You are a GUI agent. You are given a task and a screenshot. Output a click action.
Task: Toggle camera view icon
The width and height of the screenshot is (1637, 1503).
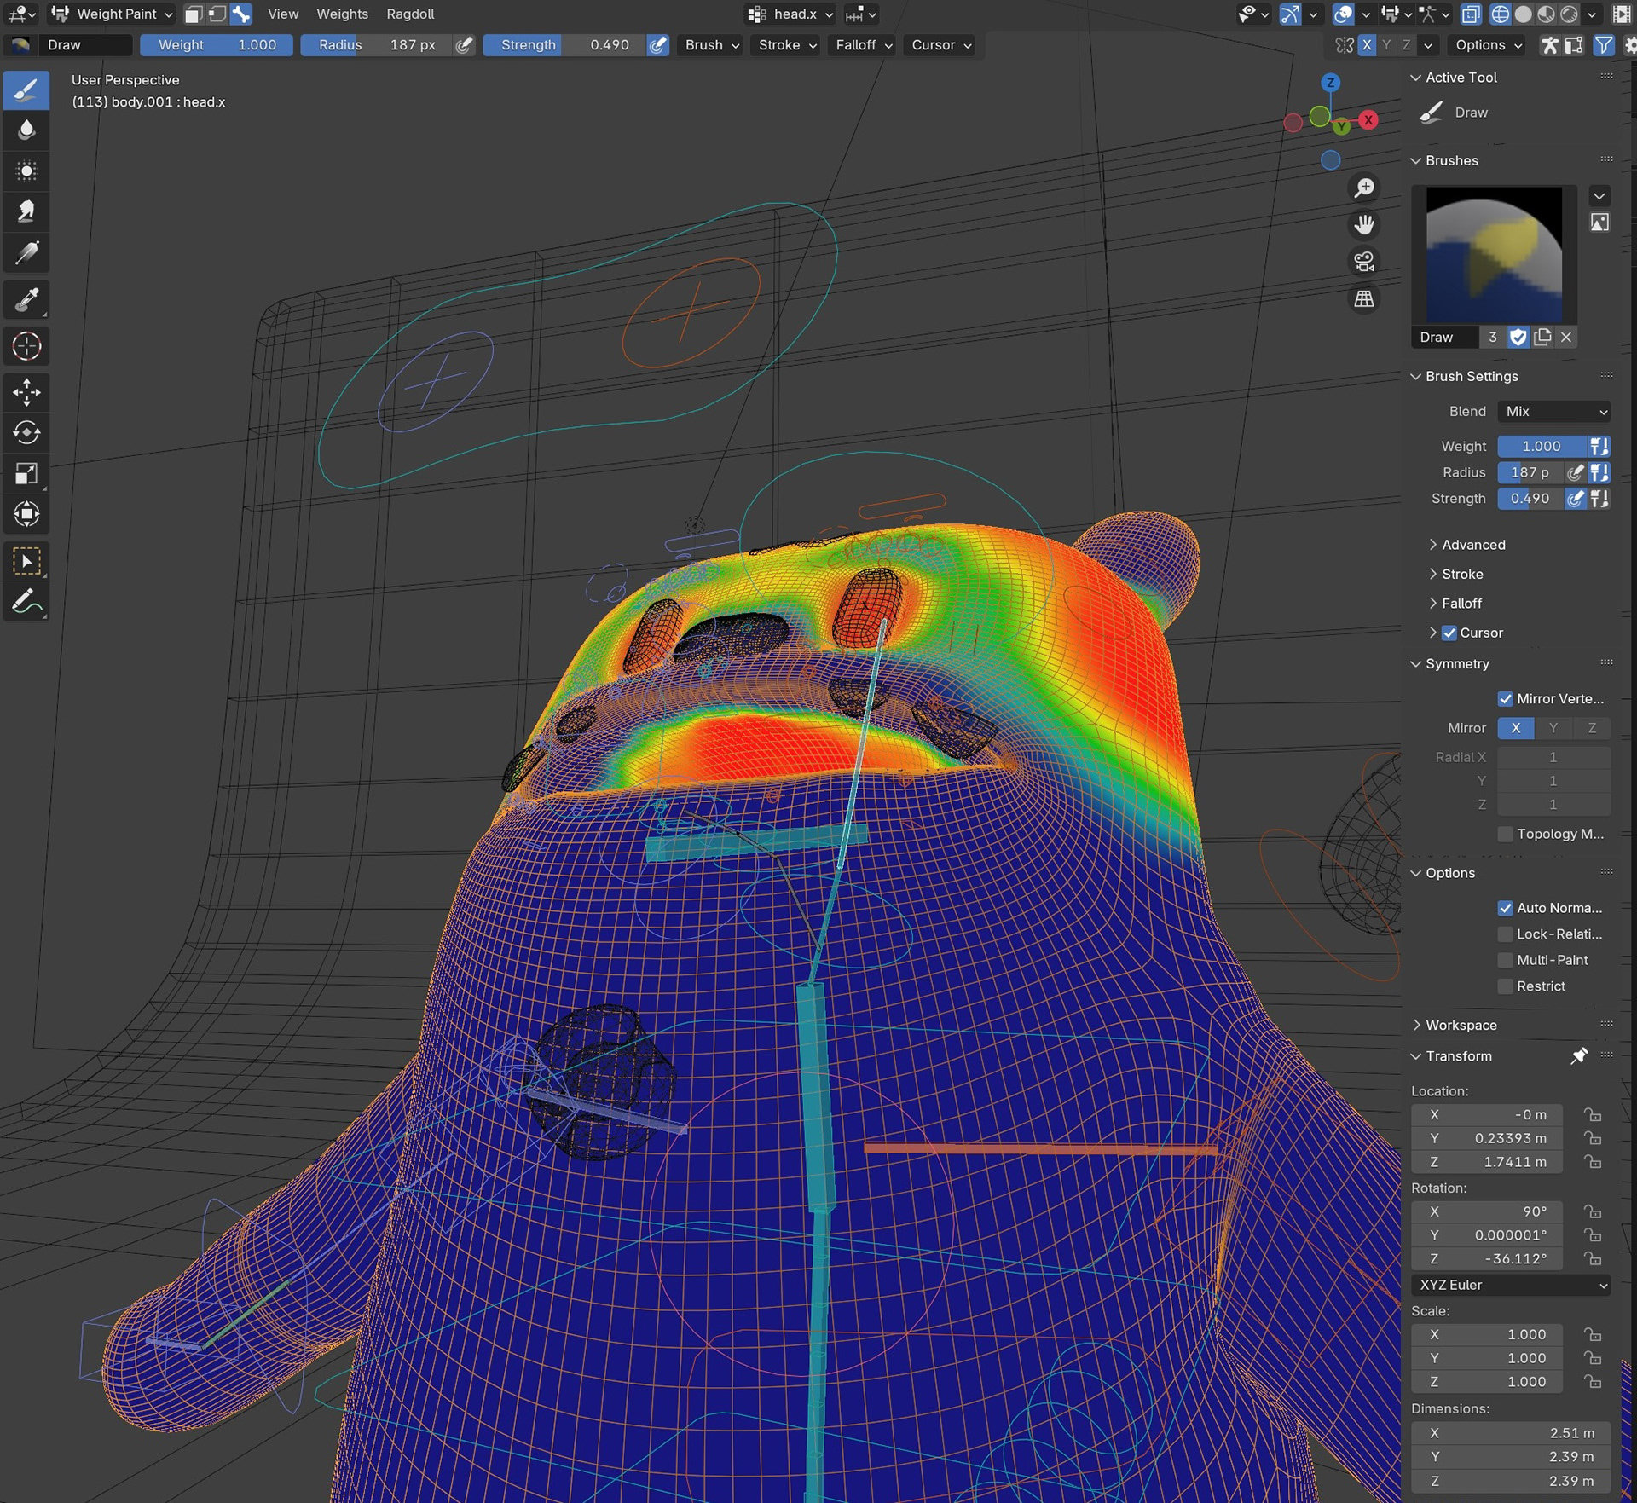(x=1364, y=262)
